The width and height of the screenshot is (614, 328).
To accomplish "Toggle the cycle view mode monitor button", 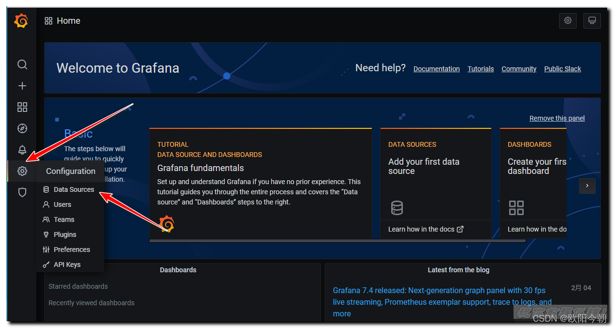I will pos(592,21).
